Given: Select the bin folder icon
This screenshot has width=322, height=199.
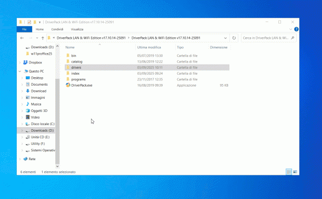Looking at the screenshot, I should pos(68,56).
